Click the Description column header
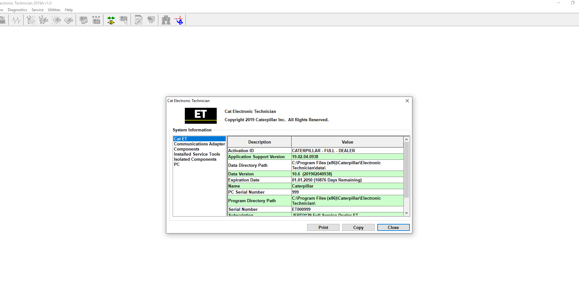The image size is (579, 295). [259, 142]
